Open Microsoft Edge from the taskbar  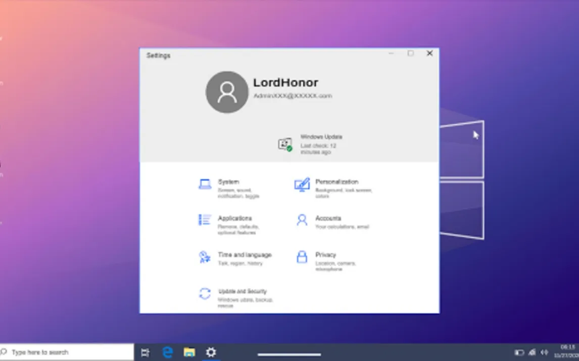pos(167,352)
